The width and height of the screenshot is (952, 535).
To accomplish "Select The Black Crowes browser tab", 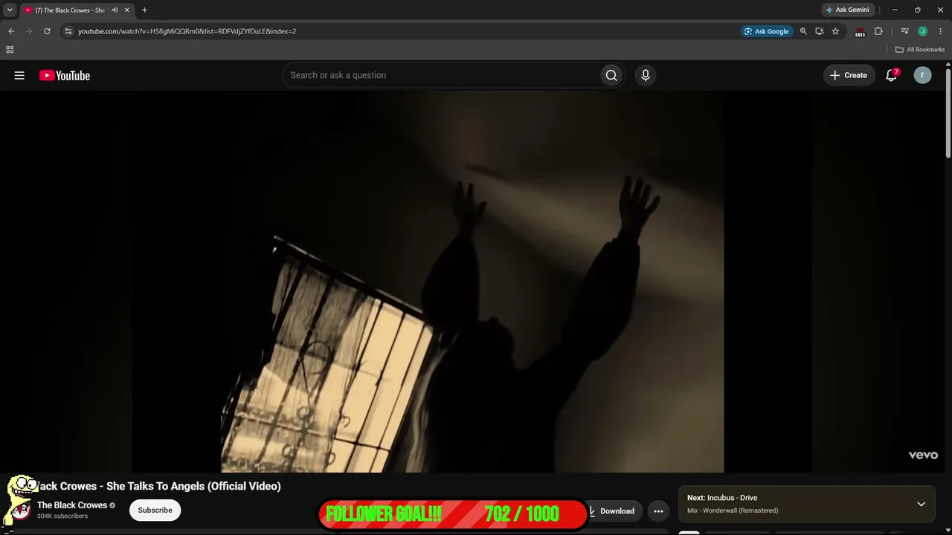I will click(70, 10).
